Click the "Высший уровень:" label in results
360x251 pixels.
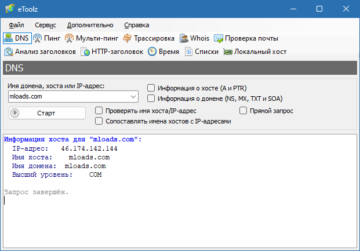tap(42, 174)
